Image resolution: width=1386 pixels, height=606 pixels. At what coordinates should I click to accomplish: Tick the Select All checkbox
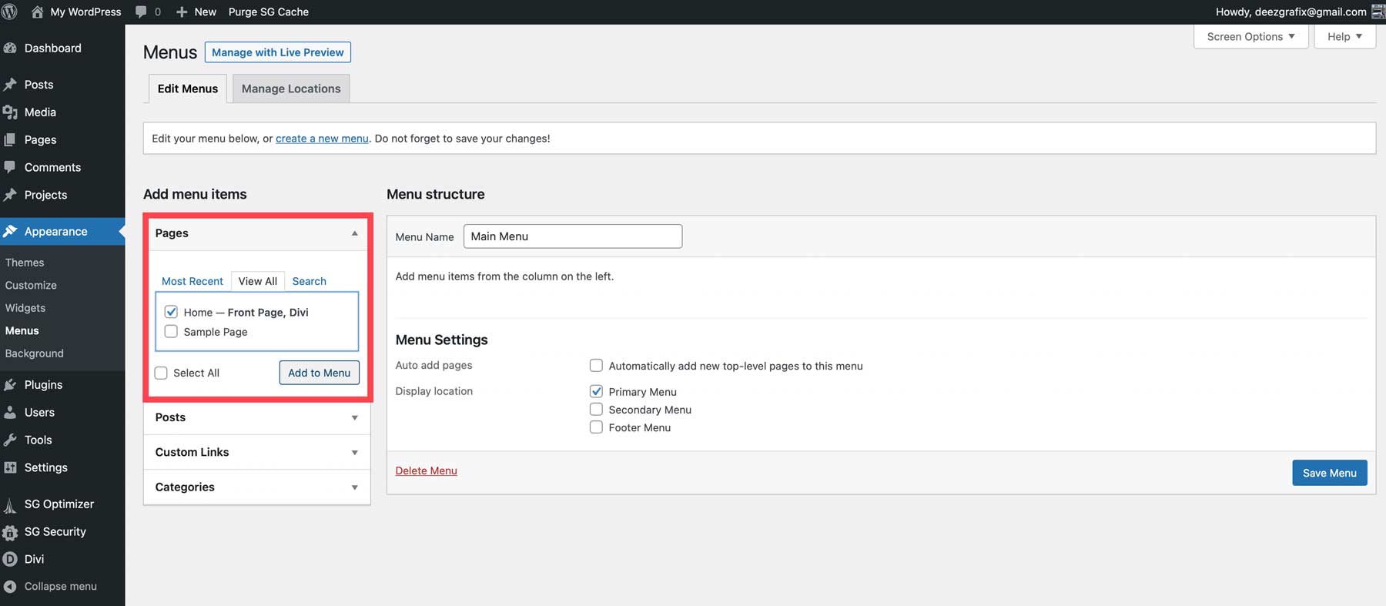tap(161, 373)
